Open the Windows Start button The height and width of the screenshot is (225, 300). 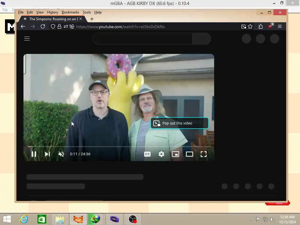[7, 219]
